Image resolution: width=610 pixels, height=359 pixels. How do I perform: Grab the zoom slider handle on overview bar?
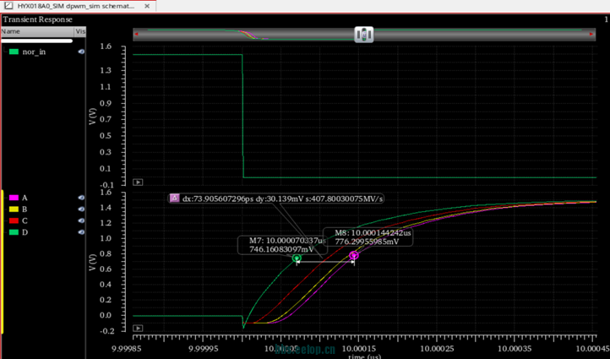coord(364,35)
